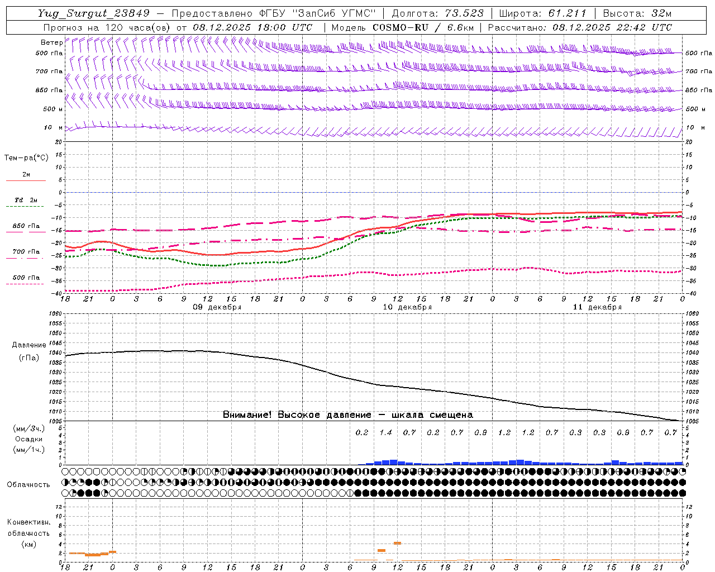Click the (мм/3ч.) precipitation unit label
This screenshot has width=715, height=572.
point(28,428)
